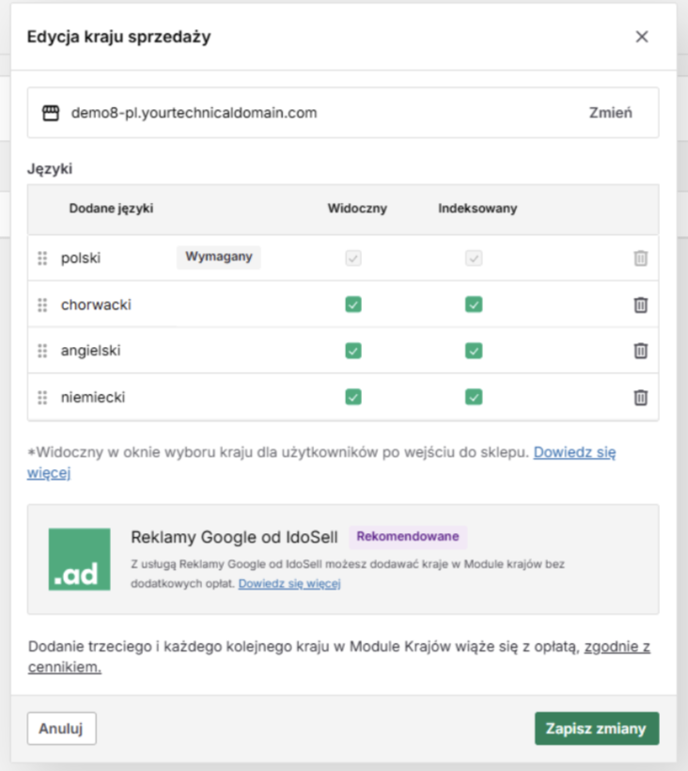
Task: Click the chorwacki row drag handle
Action: [x=42, y=305]
